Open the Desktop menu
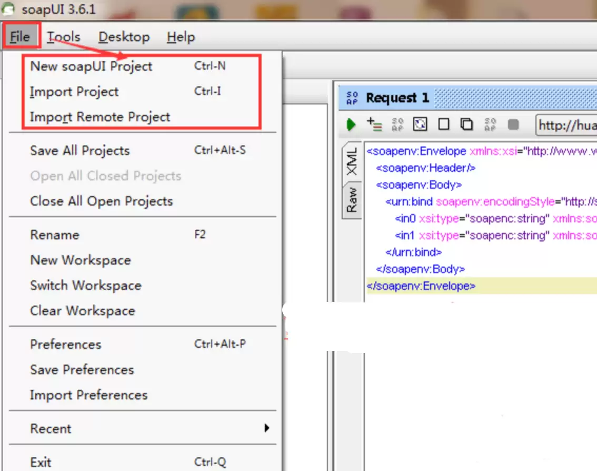 tap(124, 36)
